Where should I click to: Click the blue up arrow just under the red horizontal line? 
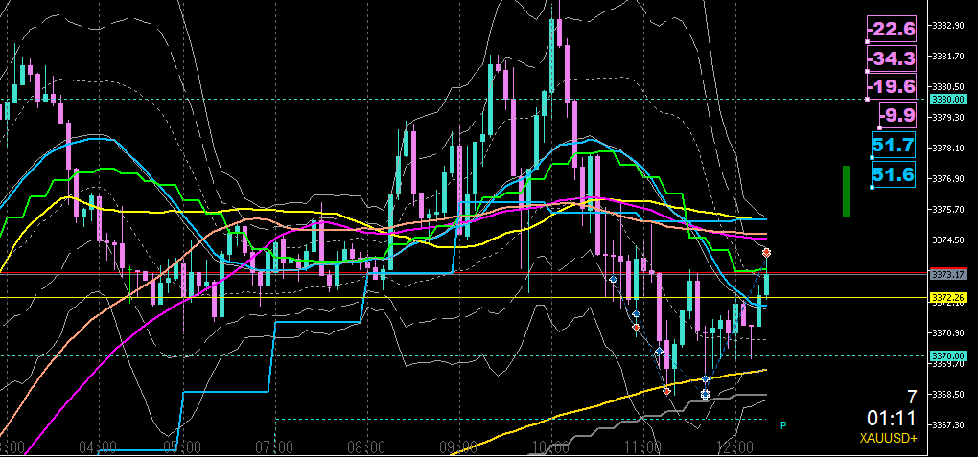tap(613, 280)
